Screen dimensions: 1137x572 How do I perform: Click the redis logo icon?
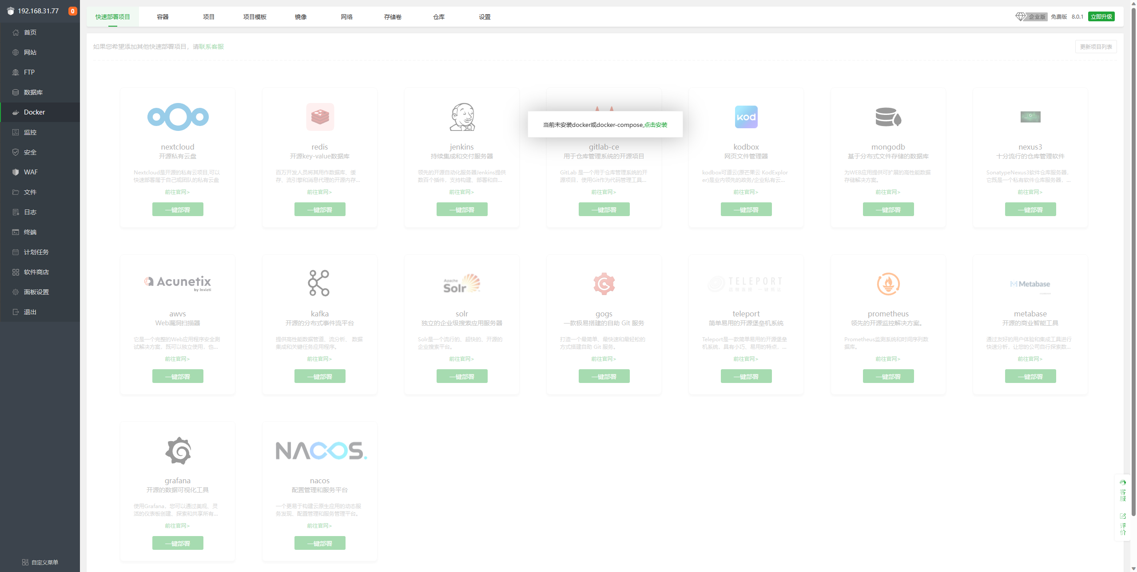(320, 117)
